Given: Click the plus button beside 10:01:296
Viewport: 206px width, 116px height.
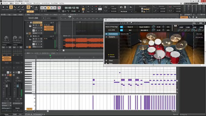Looking at the screenshot, I should coord(43,18).
